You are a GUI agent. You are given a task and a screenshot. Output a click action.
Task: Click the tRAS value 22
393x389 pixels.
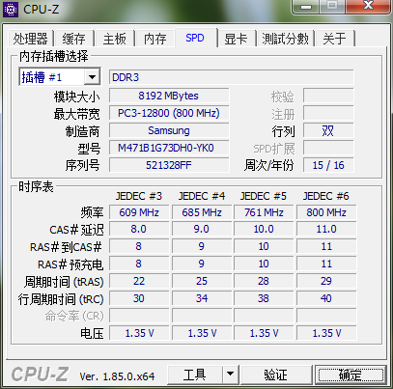click(139, 281)
